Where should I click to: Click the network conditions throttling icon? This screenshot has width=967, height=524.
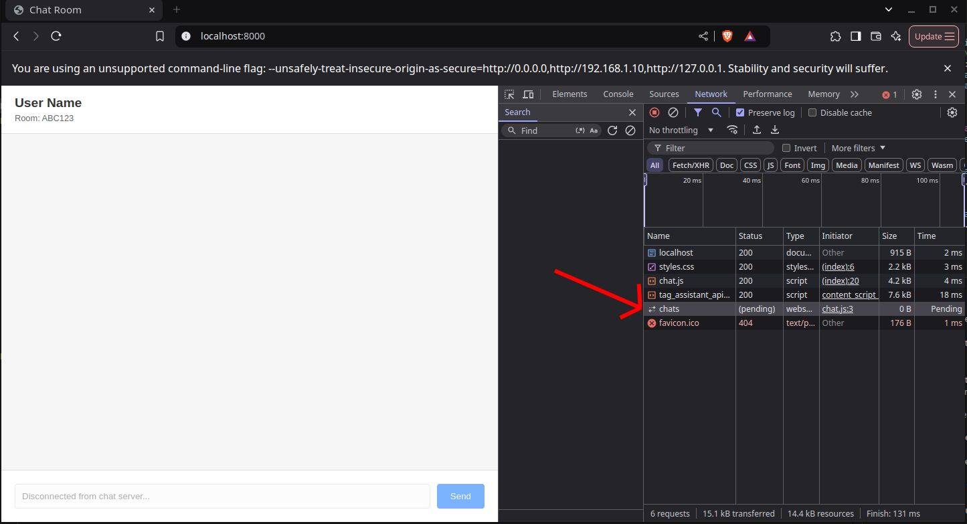click(733, 130)
